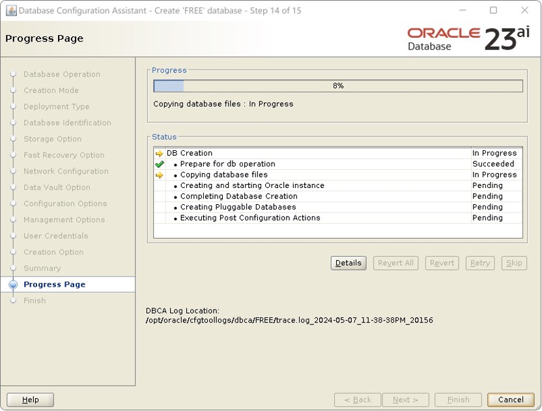
Task: Cancel the database creation
Action: (x=511, y=400)
